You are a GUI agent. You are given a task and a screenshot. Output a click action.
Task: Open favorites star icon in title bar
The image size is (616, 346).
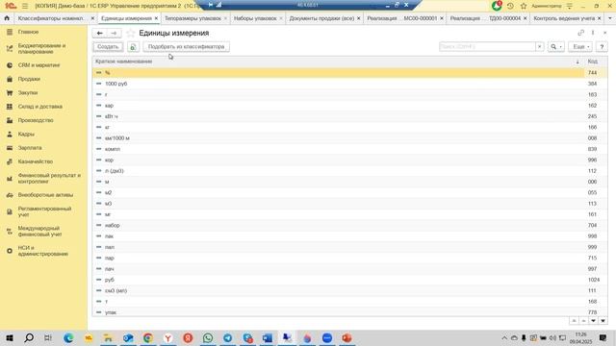pos(524,6)
